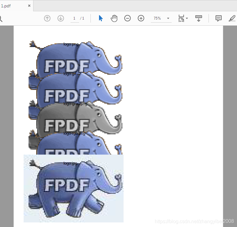
Task: Open the fit page width tool
Action: [181, 18]
